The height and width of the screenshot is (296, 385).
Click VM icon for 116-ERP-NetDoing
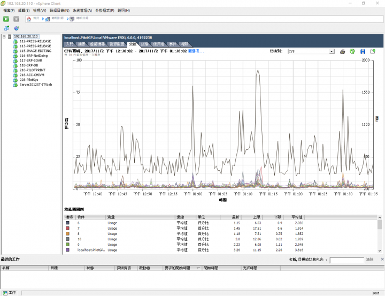[x=15, y=56]
